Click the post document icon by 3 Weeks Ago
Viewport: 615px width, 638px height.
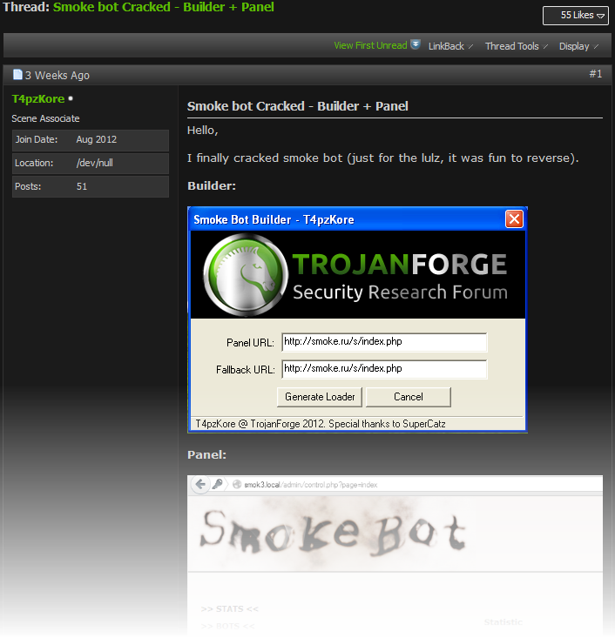click(17, 75)
